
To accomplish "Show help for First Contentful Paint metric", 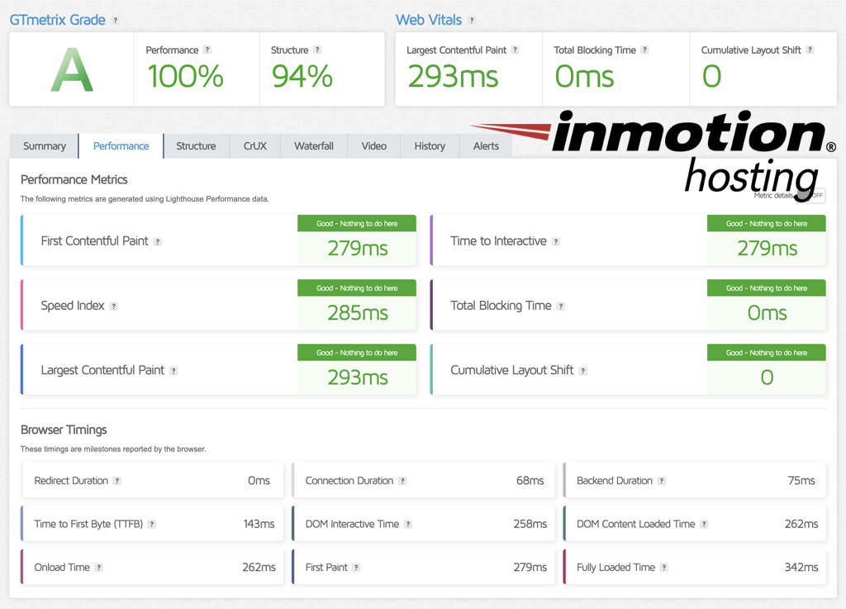I will (x=158, y=241).
